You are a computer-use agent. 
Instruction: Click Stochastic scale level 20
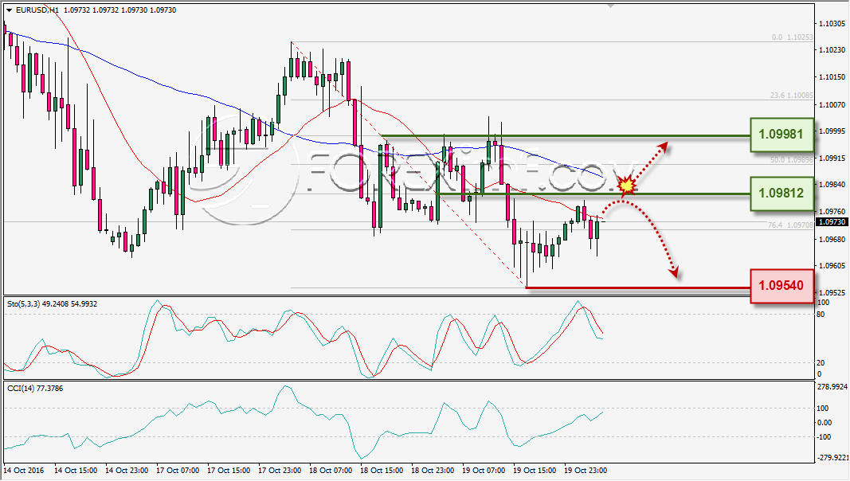(821, 363)
